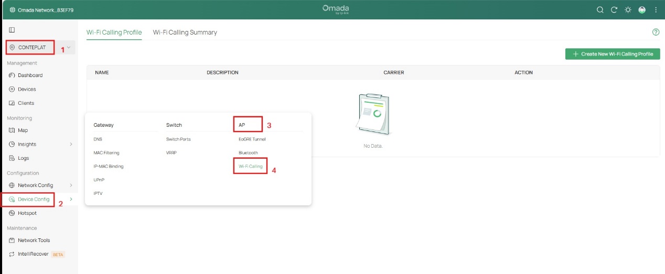This screenshot has height=274, width=665.
Task: Click the Map icon in sidebar
Action: [x=12, y=130]
